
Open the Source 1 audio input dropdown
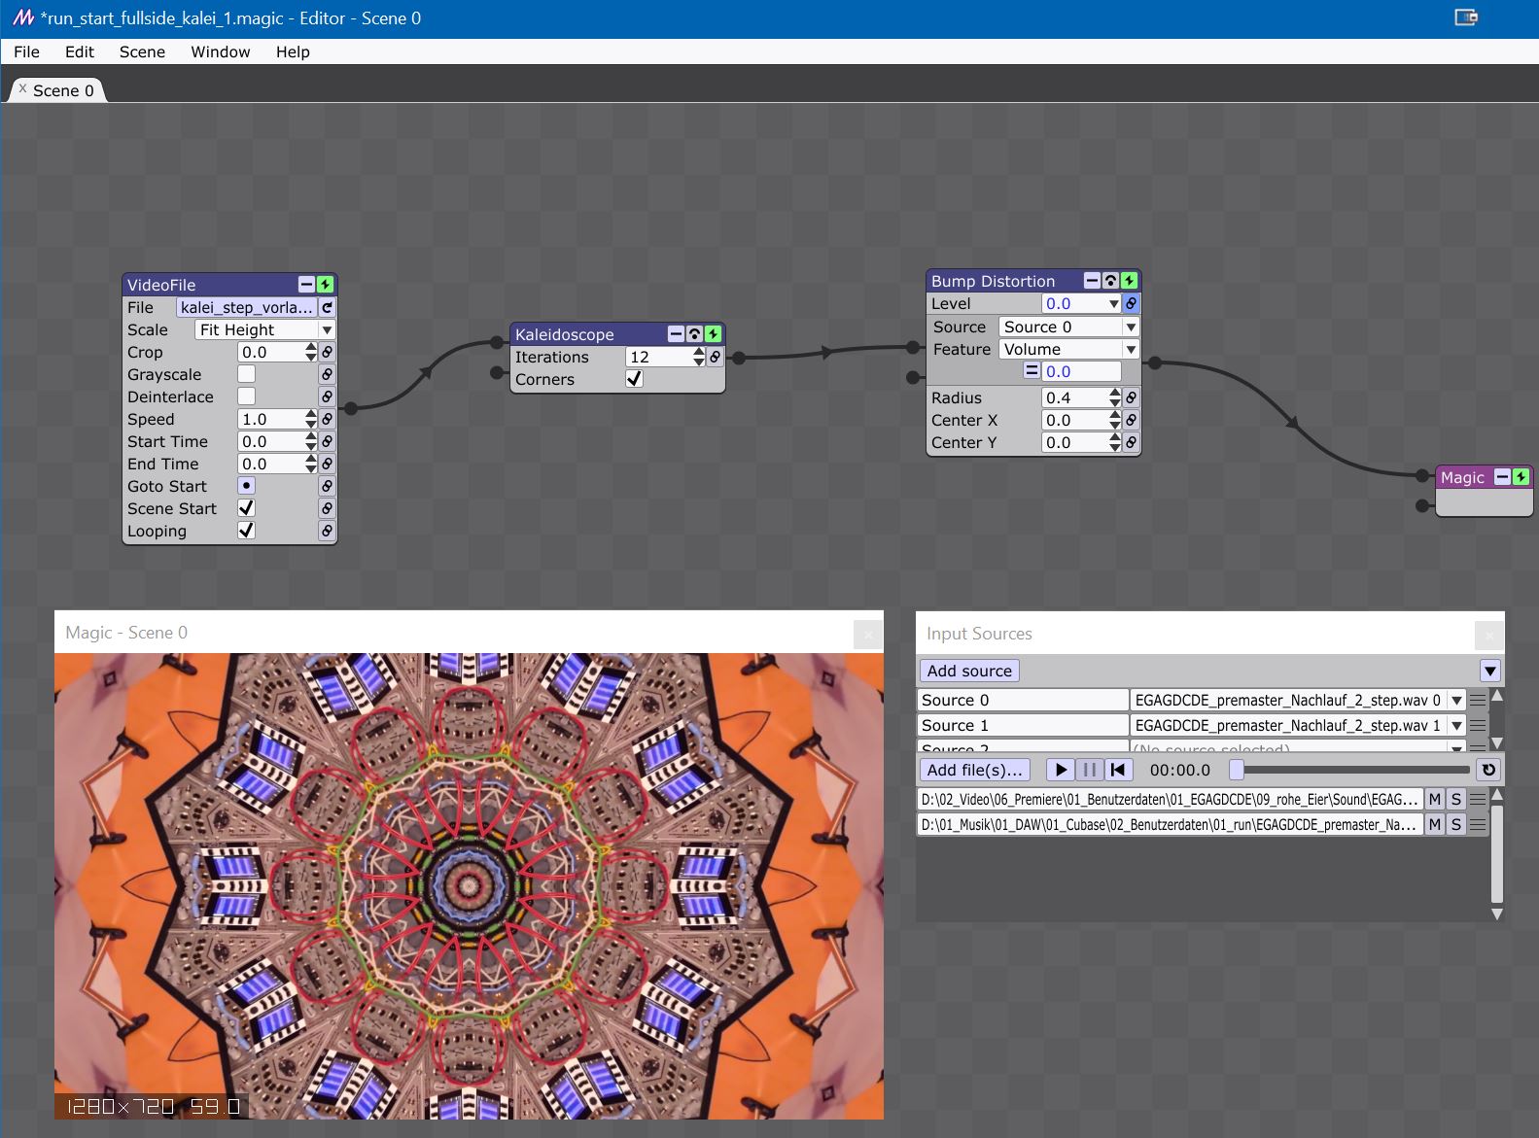tap(1298, 725)
